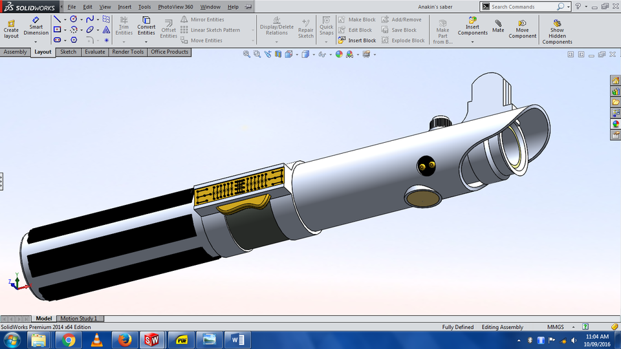Click the Mate tool

pos(498,25)
